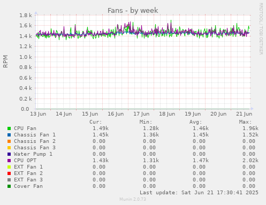Click the EXT Fan 1 lime swatch
Screen dimensions: 266x205
click(x=9, y=167)
